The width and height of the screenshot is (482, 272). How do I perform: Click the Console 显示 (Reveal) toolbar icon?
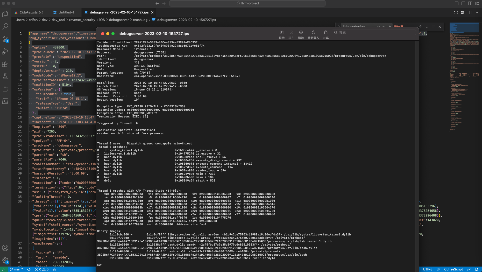[282, 32]
